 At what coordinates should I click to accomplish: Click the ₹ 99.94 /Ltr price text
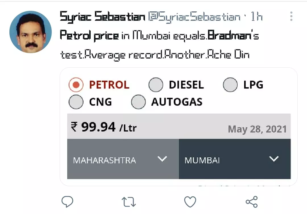[104, 127]
